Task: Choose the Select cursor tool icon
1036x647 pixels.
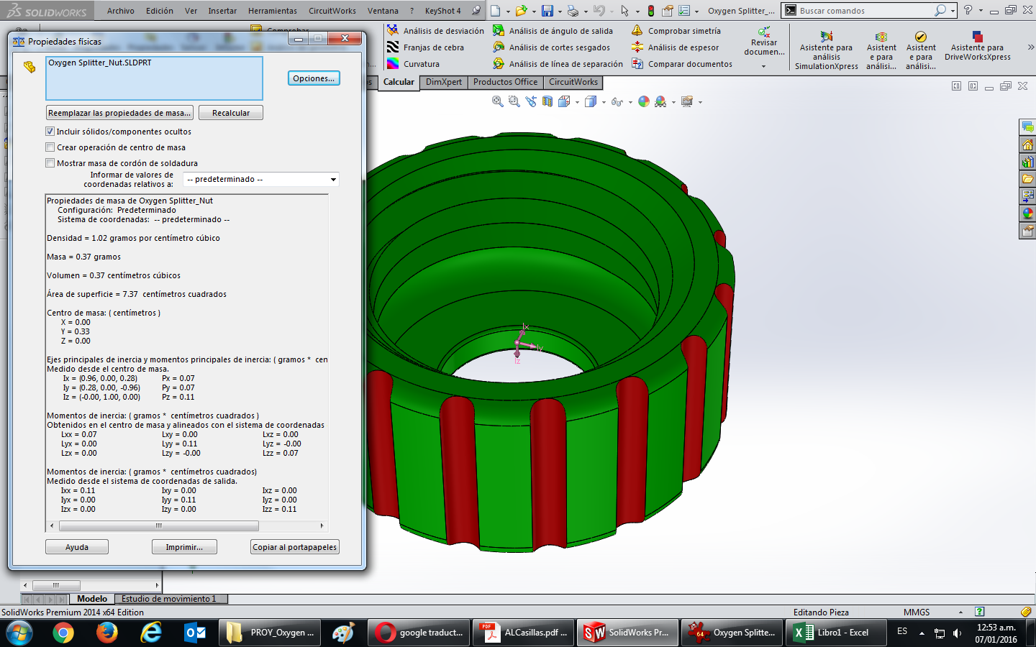Action: click(624, 11)
